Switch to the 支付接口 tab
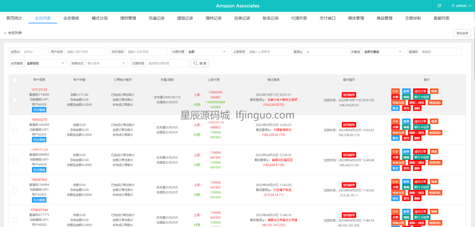The image size is (475, 227). click(x=327, y=18)
